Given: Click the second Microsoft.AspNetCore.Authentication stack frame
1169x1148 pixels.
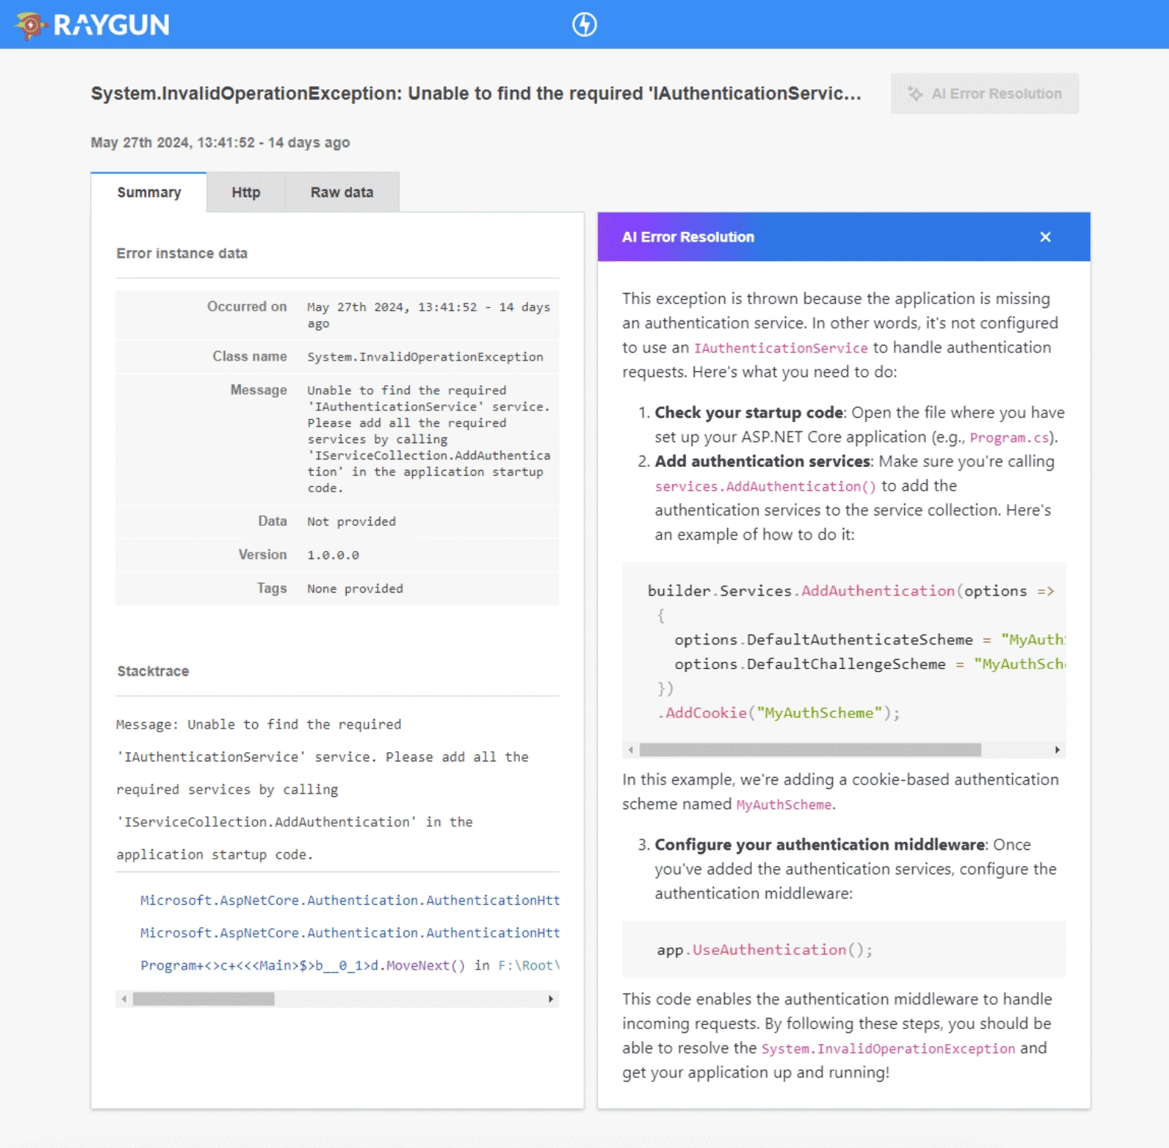Looking at the screenshot, I should click(350, 933).
